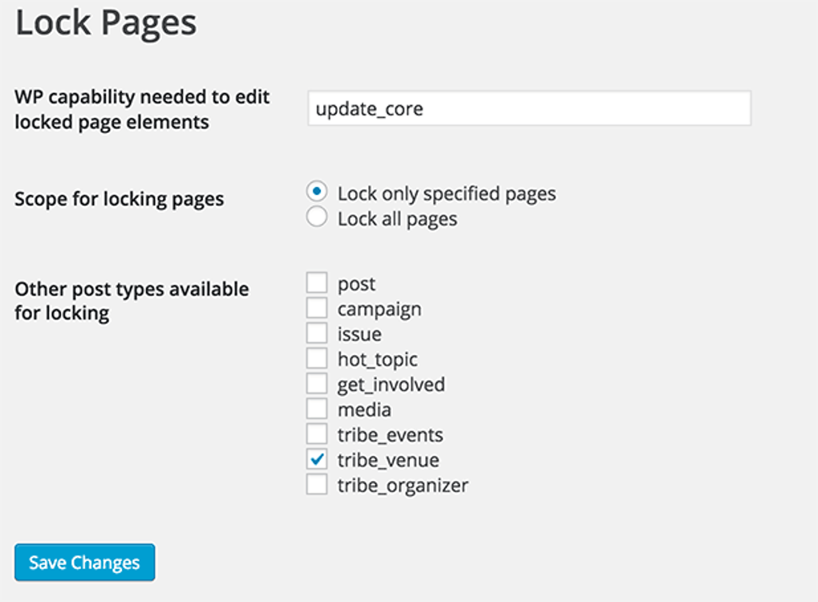This screenshot has width=818, height=602.
Task: Uncheck the "tribe_venue" checkbox
Action: click(x=316, y=459)
